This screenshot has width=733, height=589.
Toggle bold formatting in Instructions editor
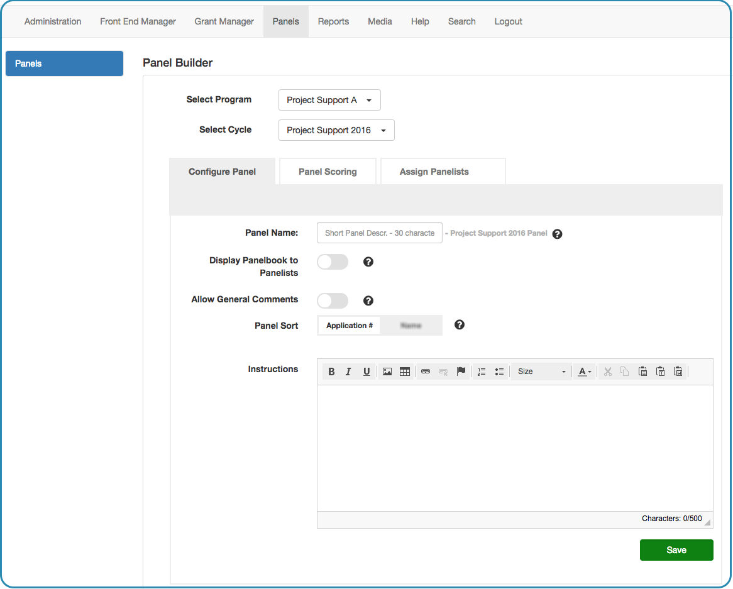pos(331,372)
